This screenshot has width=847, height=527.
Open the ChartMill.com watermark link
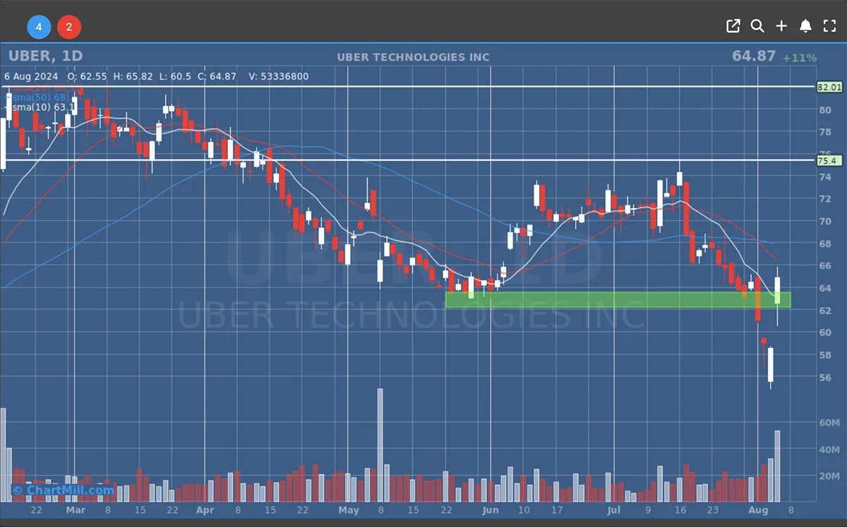(x=63, y=490)
